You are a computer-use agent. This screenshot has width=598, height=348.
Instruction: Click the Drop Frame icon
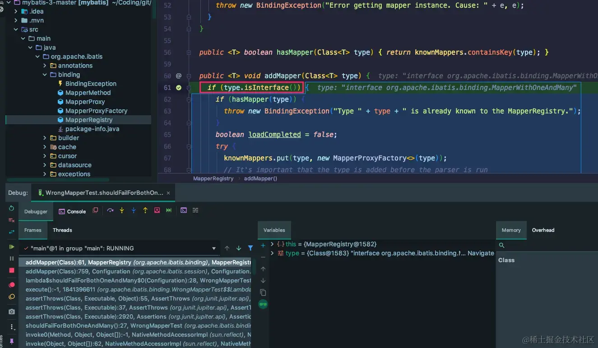157,211
